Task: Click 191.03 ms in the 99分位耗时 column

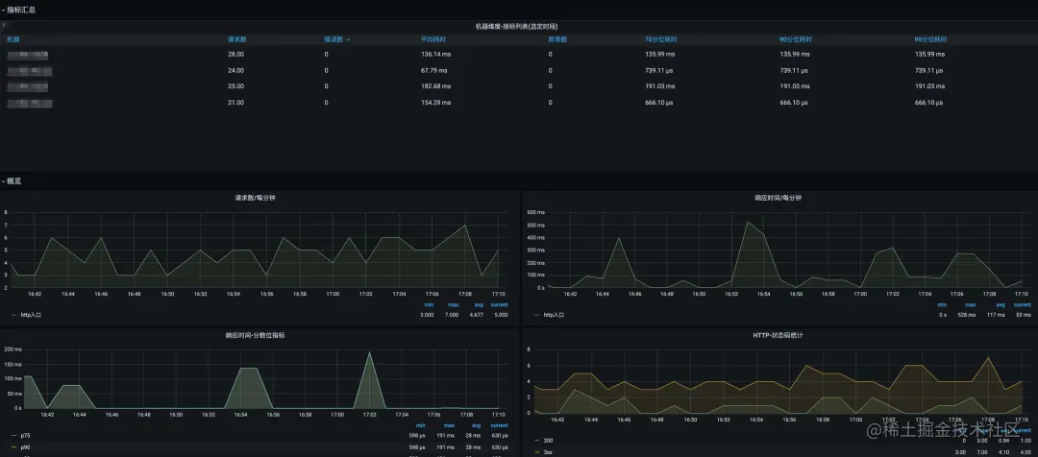Action: coord(929,86)
